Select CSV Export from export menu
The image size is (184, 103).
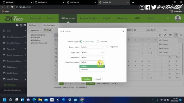pyautogui.click(x=164, y=40)
